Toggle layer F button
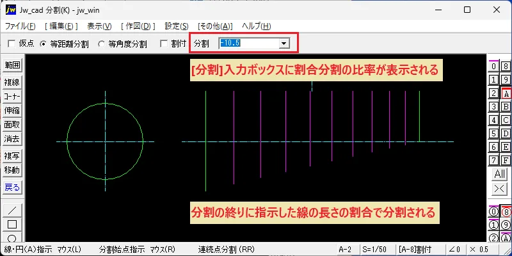The height and width of the screenshot is (256, 512). tap(506, 161)
